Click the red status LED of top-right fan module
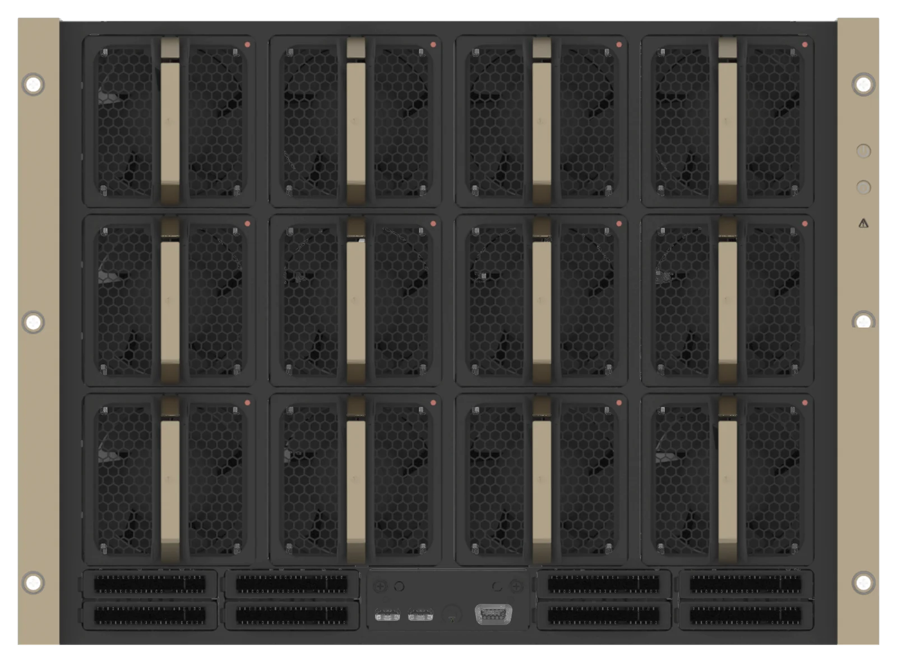The width and height of the screenshot is (897, 662). click(x=804, y=45)
